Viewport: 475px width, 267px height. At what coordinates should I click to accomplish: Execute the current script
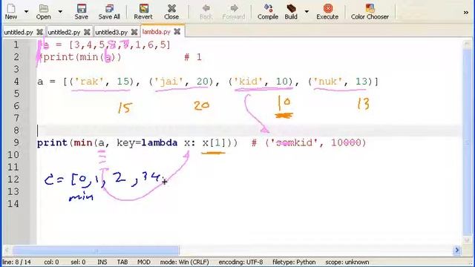pyautogui.click(x=327, y=12)
